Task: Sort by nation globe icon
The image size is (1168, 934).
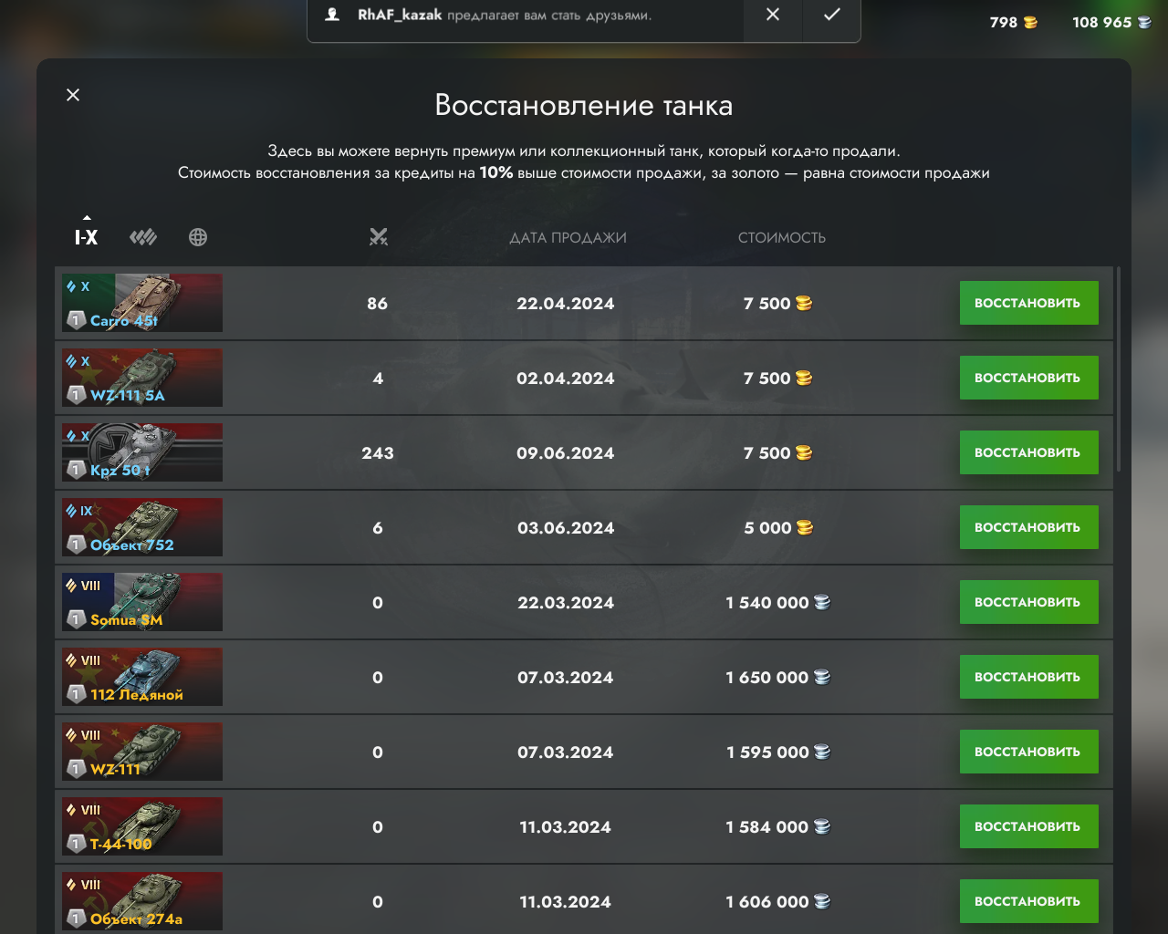Action: pos(198,237)
